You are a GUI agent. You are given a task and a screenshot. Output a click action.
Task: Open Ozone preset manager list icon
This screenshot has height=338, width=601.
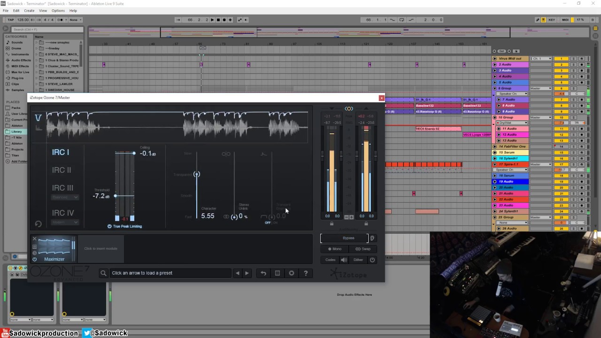[x=277, y=273]
